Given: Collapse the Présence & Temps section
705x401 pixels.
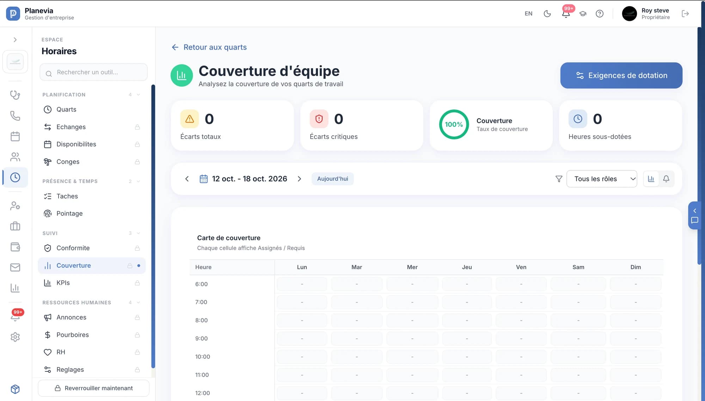Looking at the screenshot, I should point(138,181).
